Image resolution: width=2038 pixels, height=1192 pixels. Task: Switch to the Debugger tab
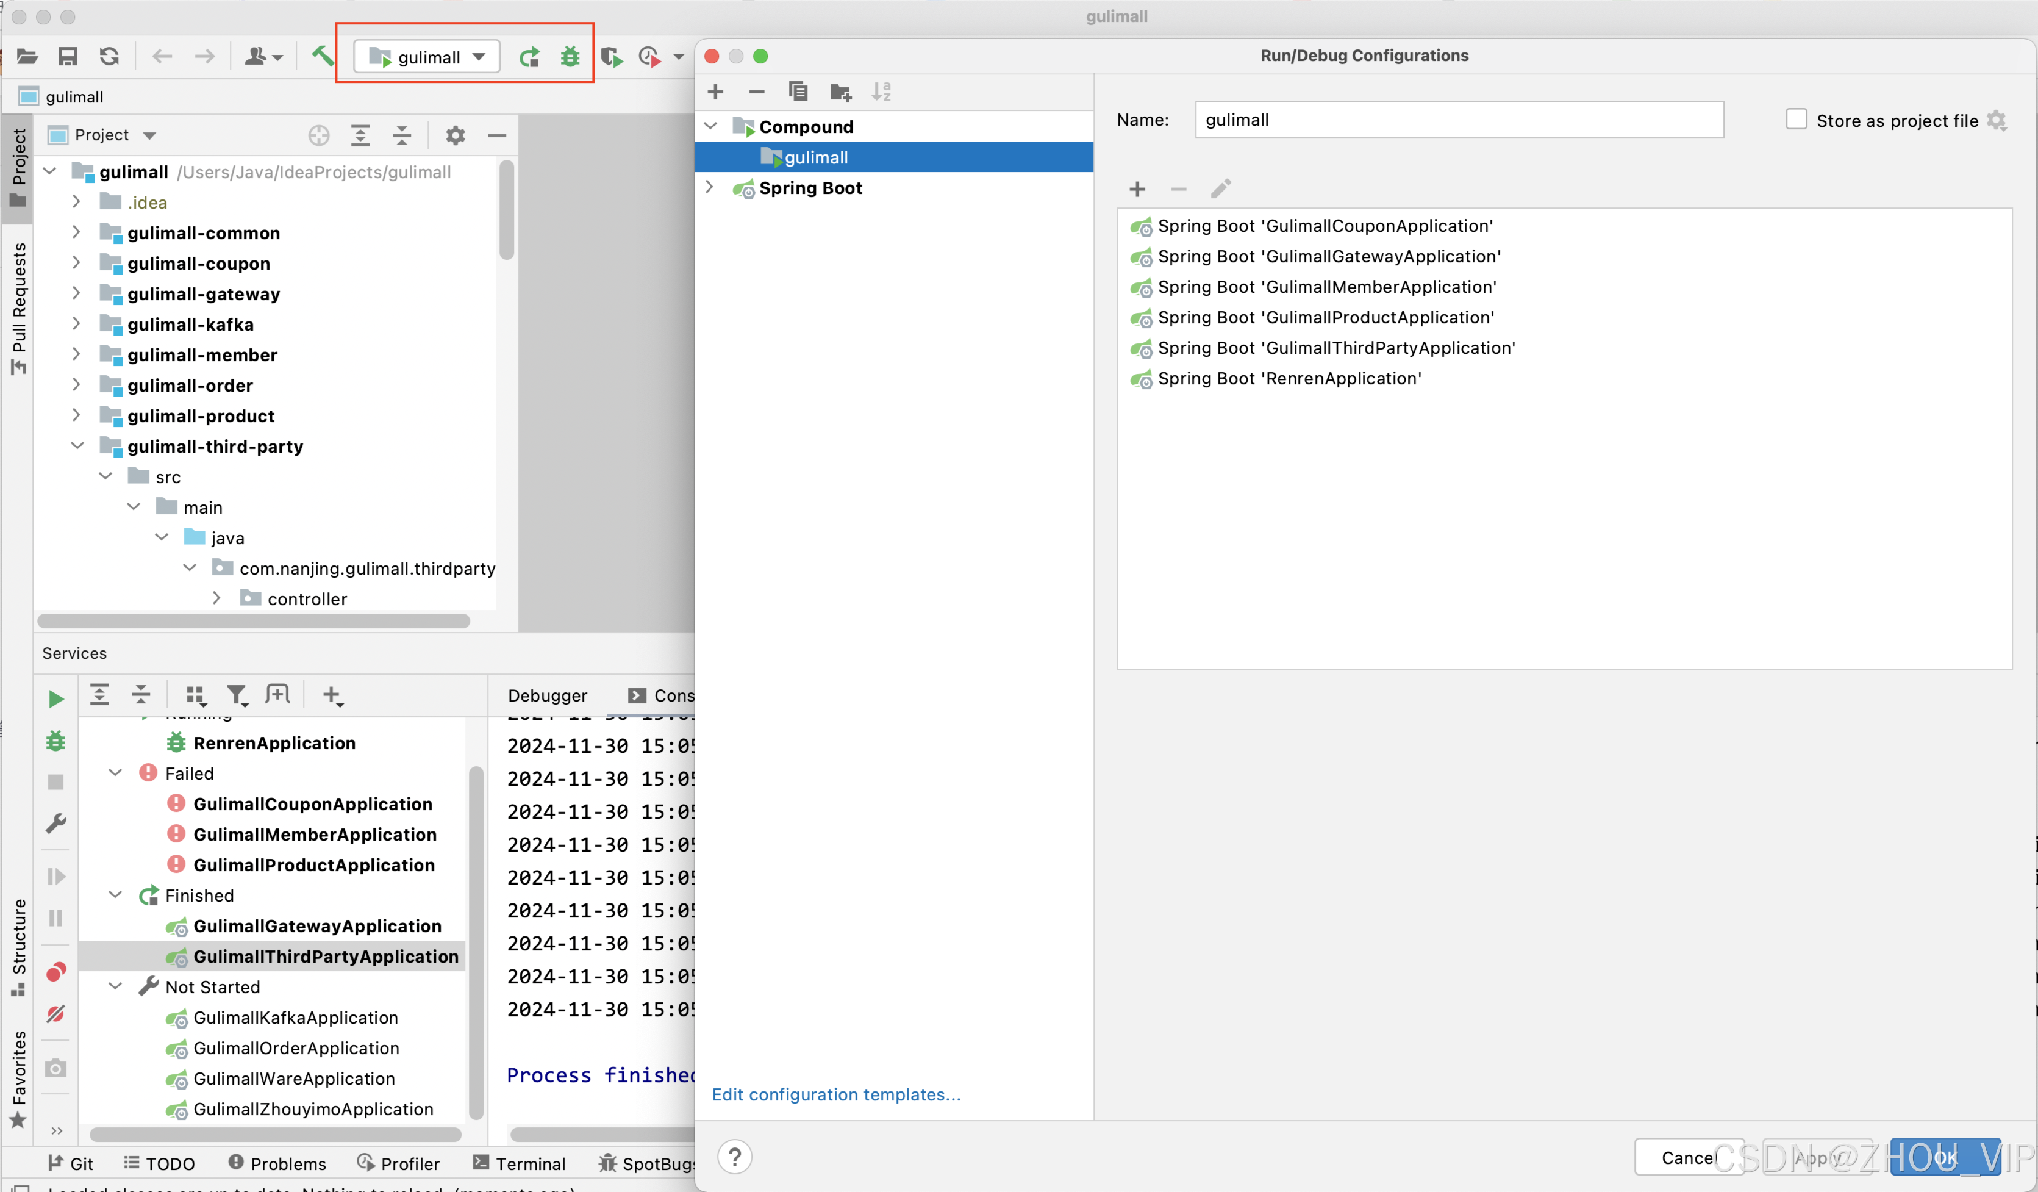(547, 695)
